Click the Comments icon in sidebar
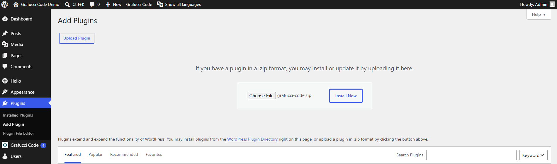Viewport: 557px width, 164px height. pyautogui.click(x=5, y=66)
